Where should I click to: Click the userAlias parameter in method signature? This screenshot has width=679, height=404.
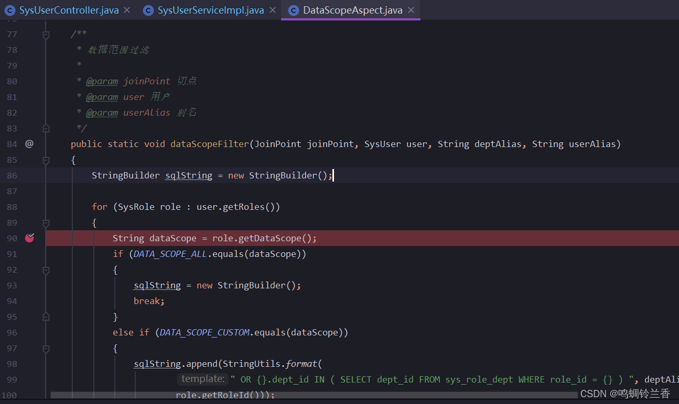[x=592, y=144]
